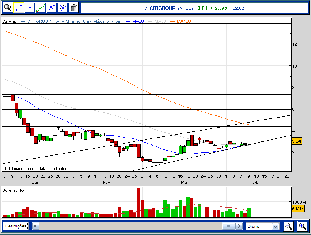Select the move/resize line tool
311x235 pixels.
52,8
